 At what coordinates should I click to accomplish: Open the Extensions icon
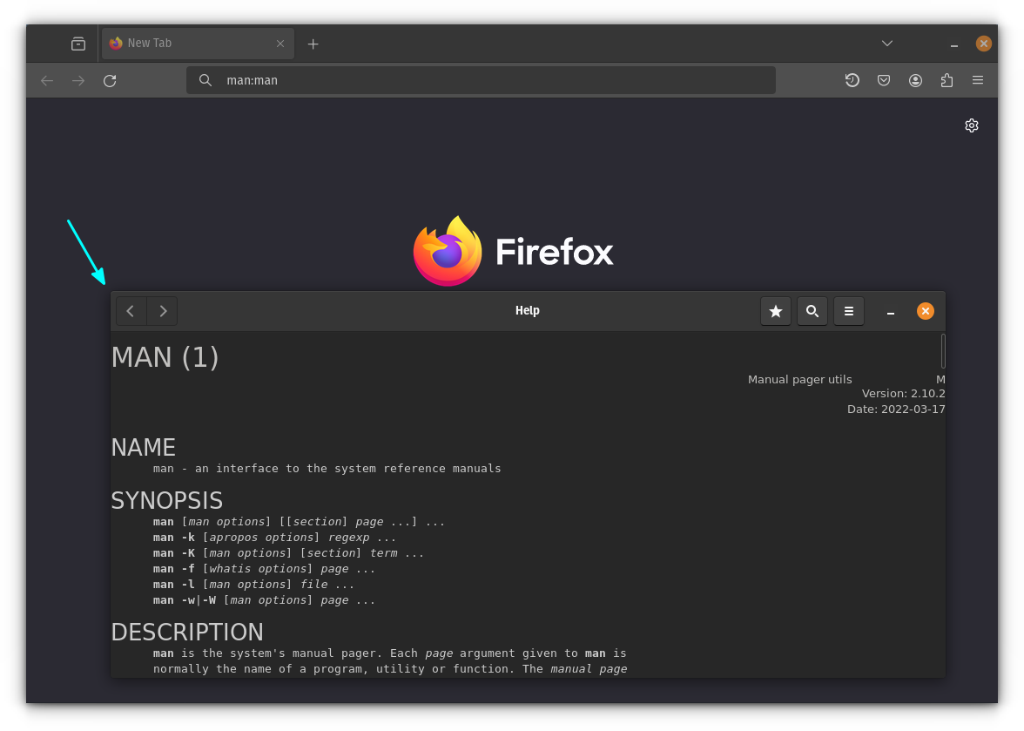click(x=947, y=80)
